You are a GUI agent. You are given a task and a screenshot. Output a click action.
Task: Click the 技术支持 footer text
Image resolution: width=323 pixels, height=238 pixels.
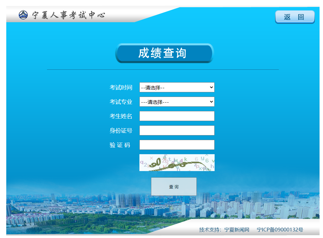click(x=210, y=230)
